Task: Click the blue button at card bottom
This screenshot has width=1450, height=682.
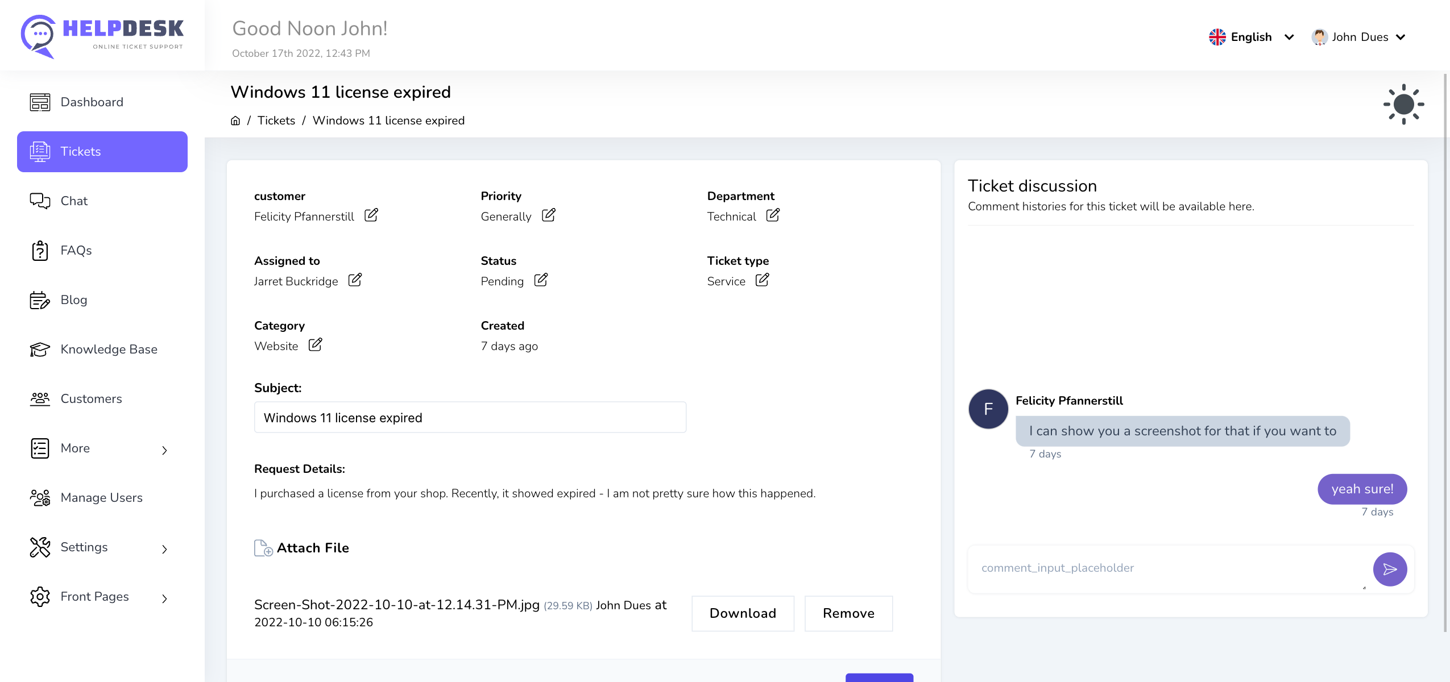Action: click(880, 677)
